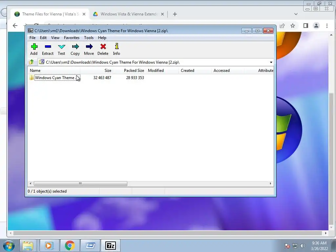Screen dimensions: 336x252
Task: Click the Windows Cyan Theme folder icon
Action: [32, 77]
